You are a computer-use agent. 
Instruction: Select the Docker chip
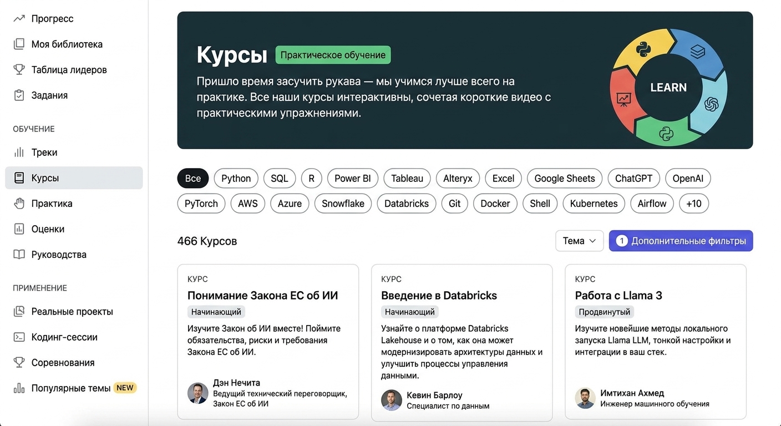495,203
